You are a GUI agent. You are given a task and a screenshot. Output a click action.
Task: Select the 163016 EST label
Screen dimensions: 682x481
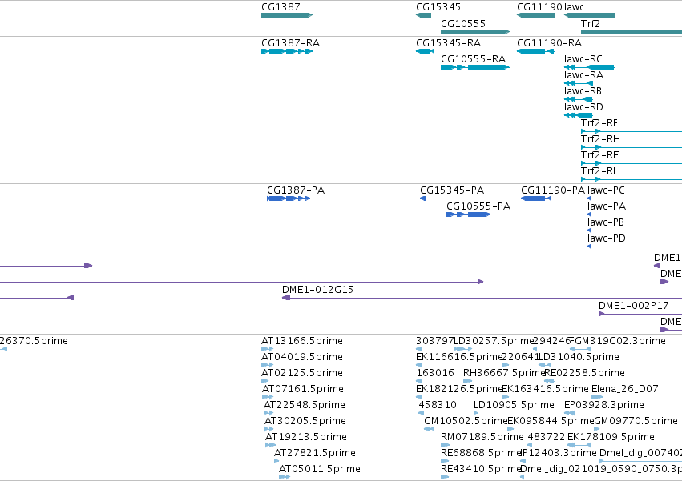[x=435, y=373]
